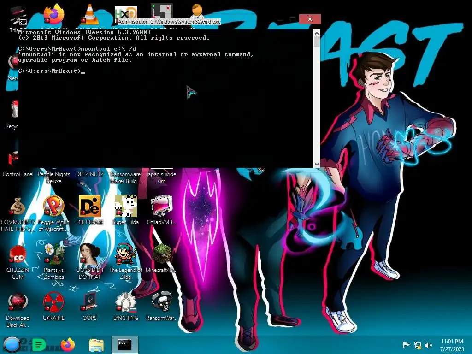Select the Peggle Nights Deluxe label
This screenshot has width=472, height=354.
(53, 177)
